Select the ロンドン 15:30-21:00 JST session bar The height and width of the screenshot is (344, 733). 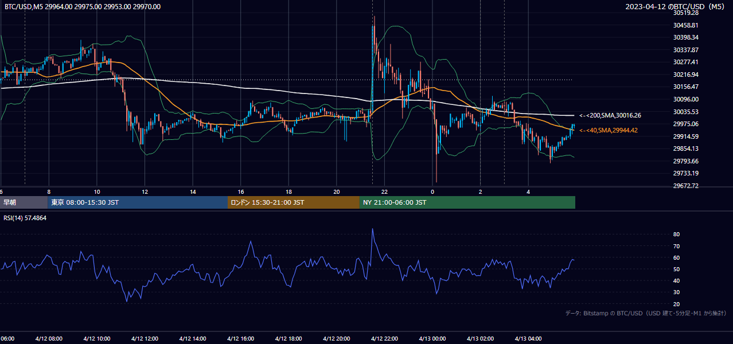point(294,202)
